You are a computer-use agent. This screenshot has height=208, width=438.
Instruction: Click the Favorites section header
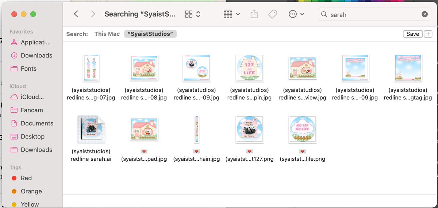[x=21, y=32]
